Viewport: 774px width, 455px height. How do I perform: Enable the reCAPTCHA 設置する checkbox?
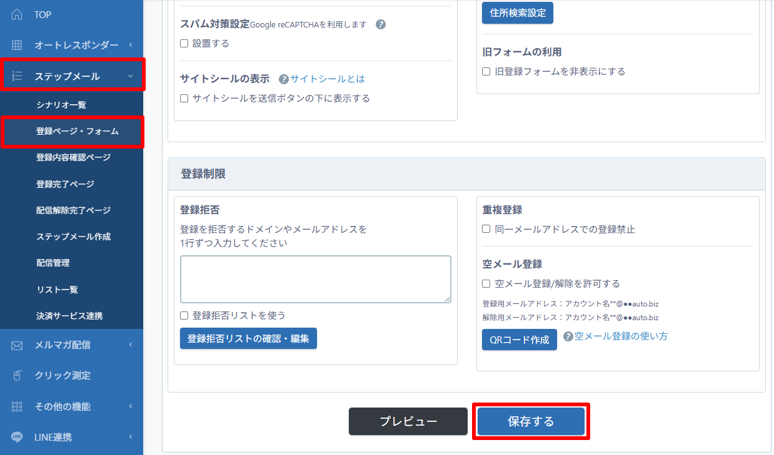(x=184, y=44)
